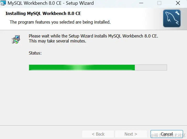Click the wrench on the MySQL logo
Image resolution: width=187 pixels, height=139 pixels.
pos(177,13)
